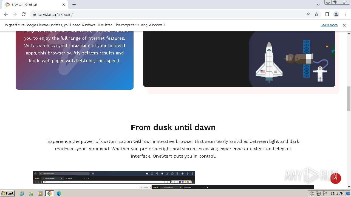Go back to the previous page
Image resolution: width=351 pixels, height=197 pixels.
6,14
